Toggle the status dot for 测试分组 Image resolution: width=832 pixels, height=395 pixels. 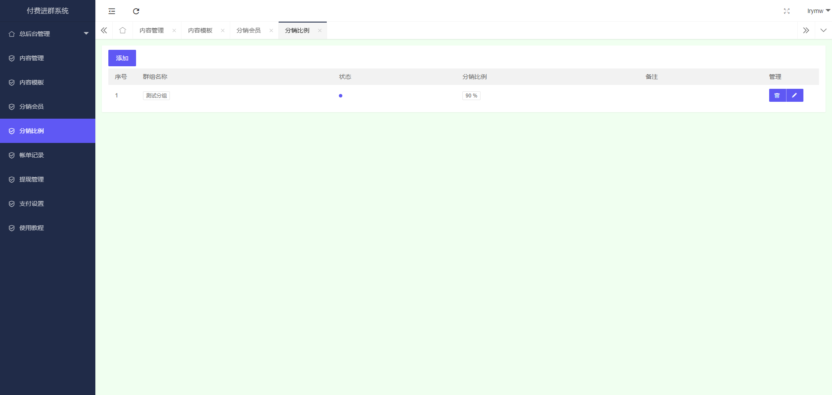[341, 96]
